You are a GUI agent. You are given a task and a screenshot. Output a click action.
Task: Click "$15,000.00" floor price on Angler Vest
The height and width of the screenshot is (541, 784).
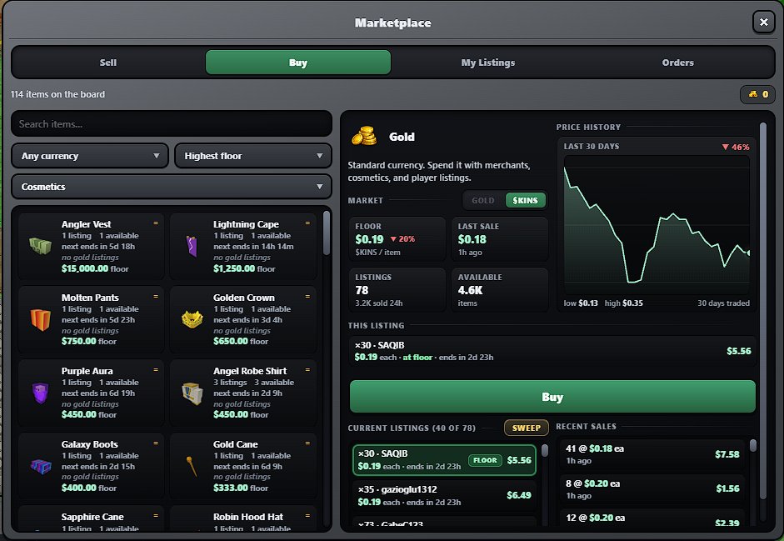tap(84, 268)
